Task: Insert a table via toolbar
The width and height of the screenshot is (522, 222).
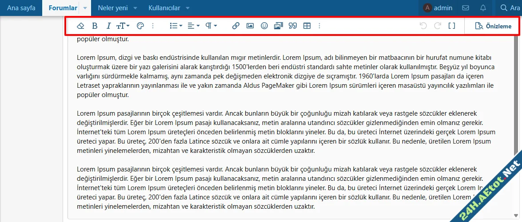Action: pos(307,26)
